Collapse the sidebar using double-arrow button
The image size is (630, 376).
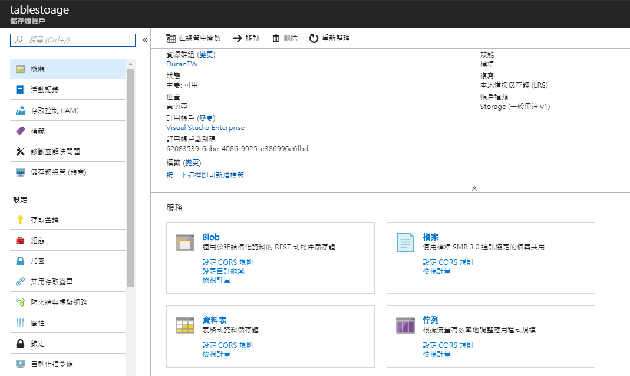(144, 40)
